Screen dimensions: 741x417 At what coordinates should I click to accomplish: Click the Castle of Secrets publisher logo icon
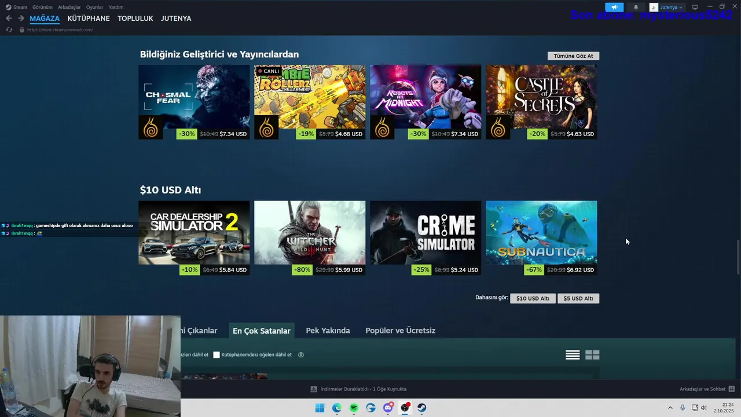498,127
